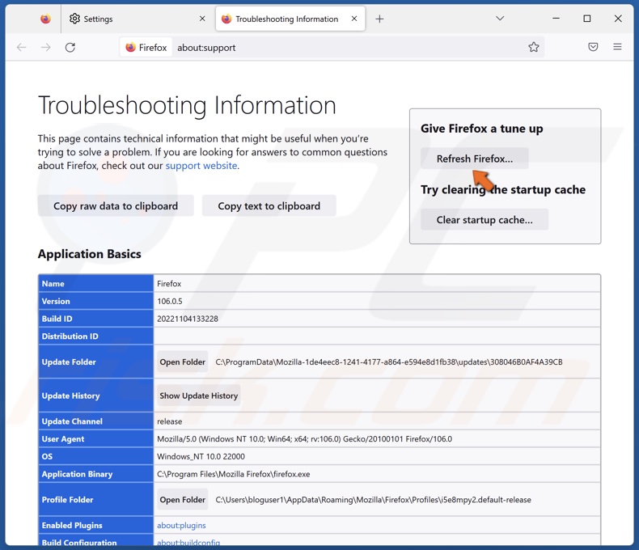Viewport: 639px width, 550px height.
Task: Click Copy text to clipboard
Action: pos(269,205)
